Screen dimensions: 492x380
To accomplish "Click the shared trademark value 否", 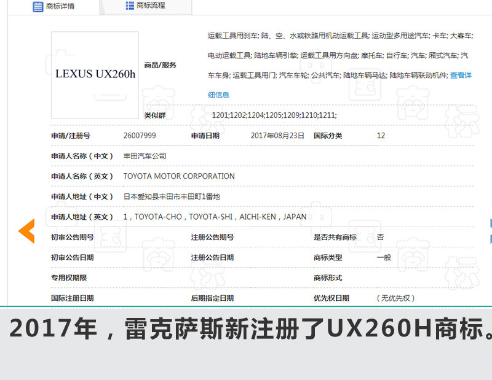I will click(380, 237).
